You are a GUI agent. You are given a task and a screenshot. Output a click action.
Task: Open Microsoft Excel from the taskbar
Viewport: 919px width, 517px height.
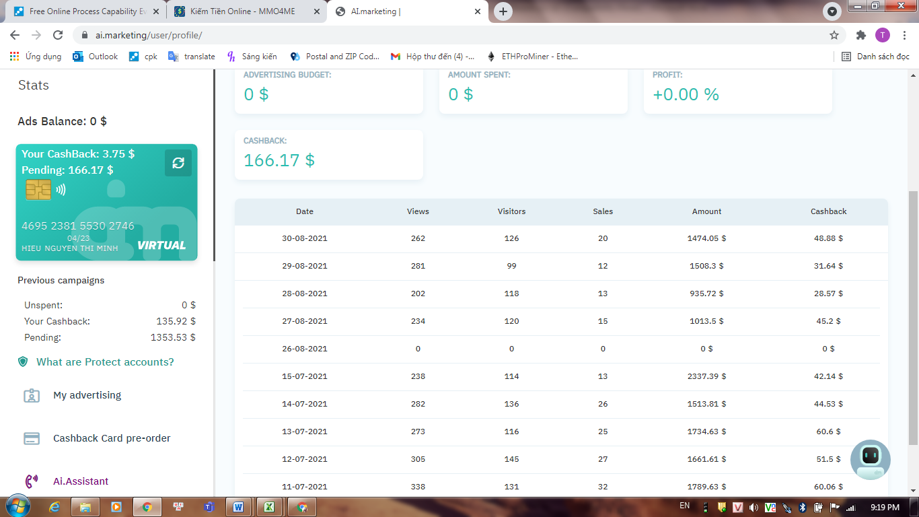(x=268, y=507)
